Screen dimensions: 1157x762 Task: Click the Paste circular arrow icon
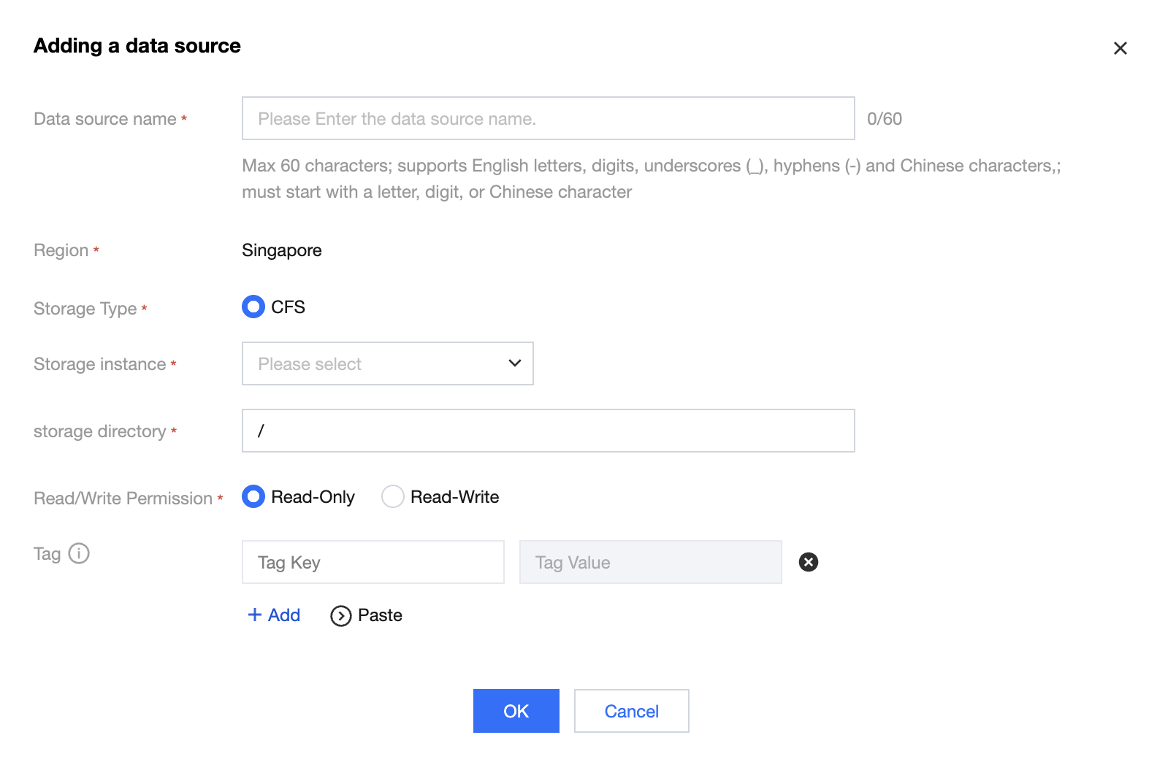[340, 616]
